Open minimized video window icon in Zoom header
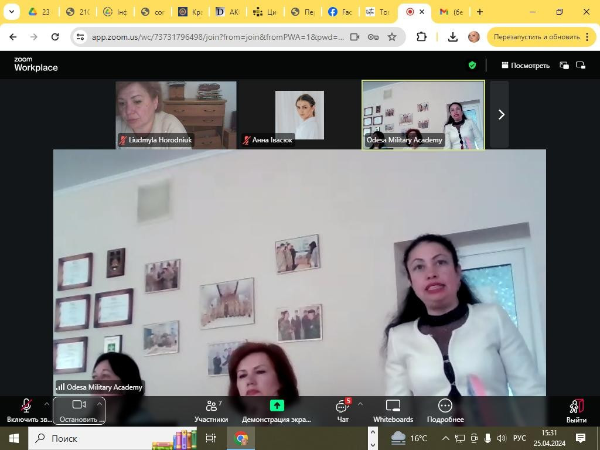This screenshot has width=600, height=450. pyautogui.click(x=564, y=66)
